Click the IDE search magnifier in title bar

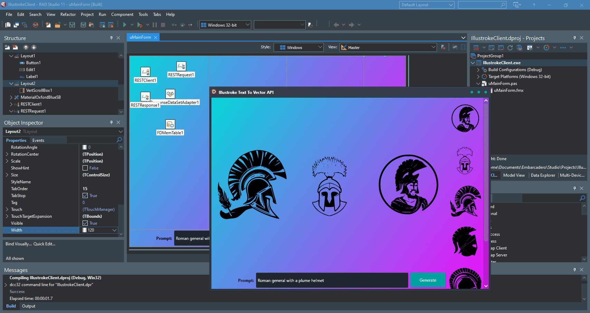(x=503, y=5)
